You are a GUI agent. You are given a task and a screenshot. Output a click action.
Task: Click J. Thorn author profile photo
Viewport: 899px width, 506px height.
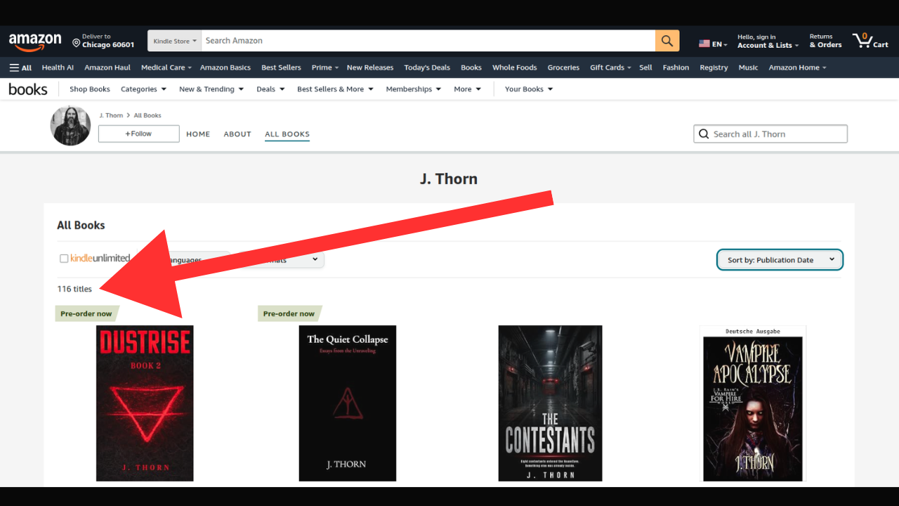coord(70,126)
